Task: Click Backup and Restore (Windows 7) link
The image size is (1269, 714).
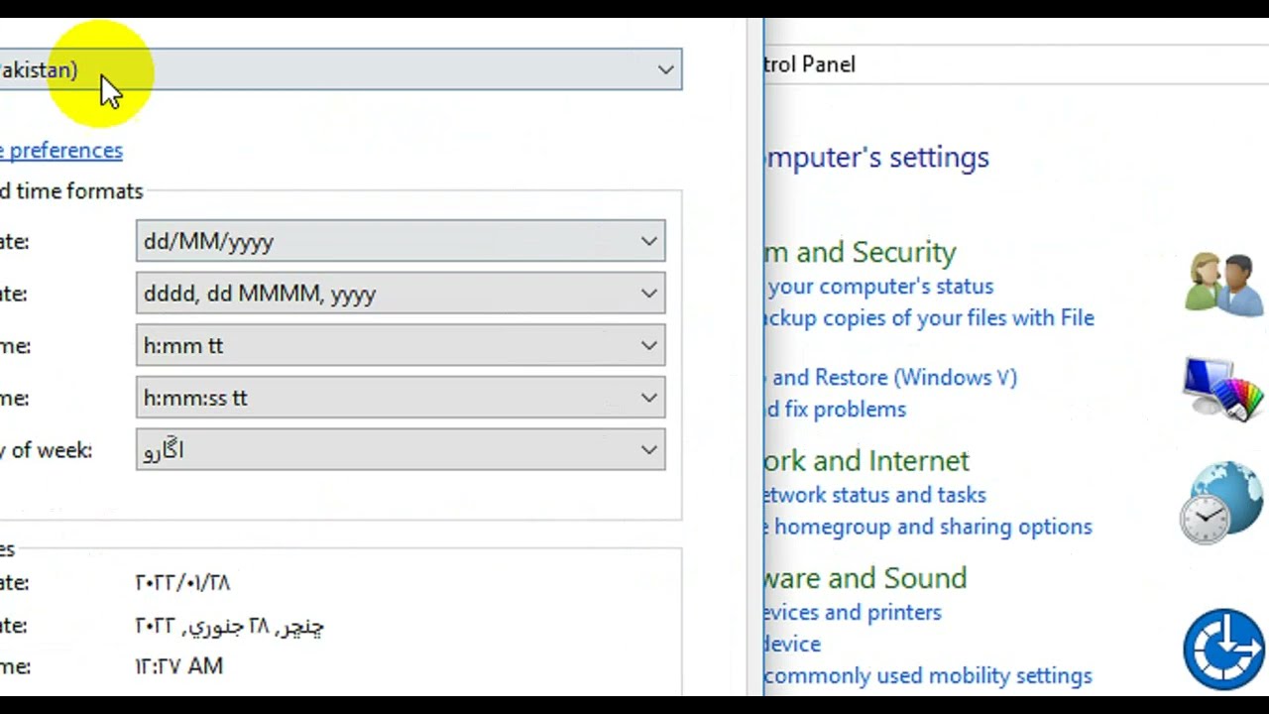Action: pos(893,378)
